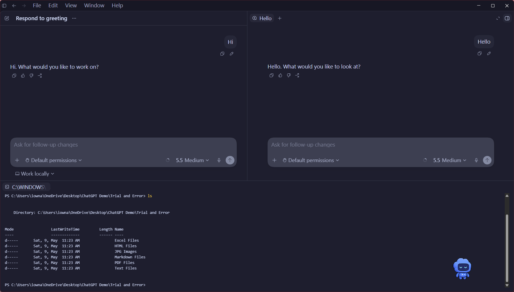Click the new chat compose icon

[7, 18]
